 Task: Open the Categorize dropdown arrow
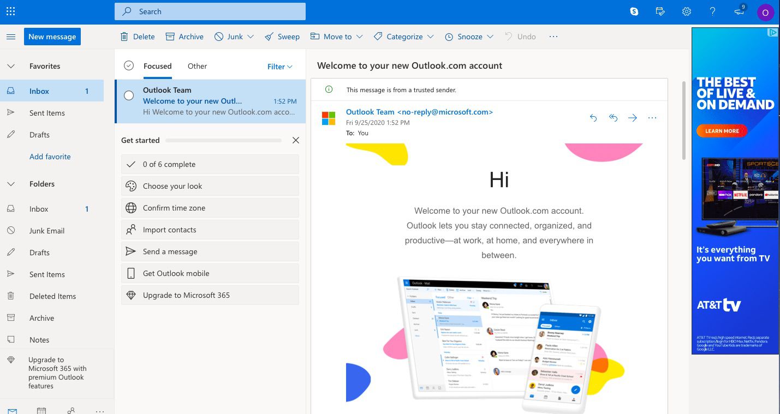431,37
